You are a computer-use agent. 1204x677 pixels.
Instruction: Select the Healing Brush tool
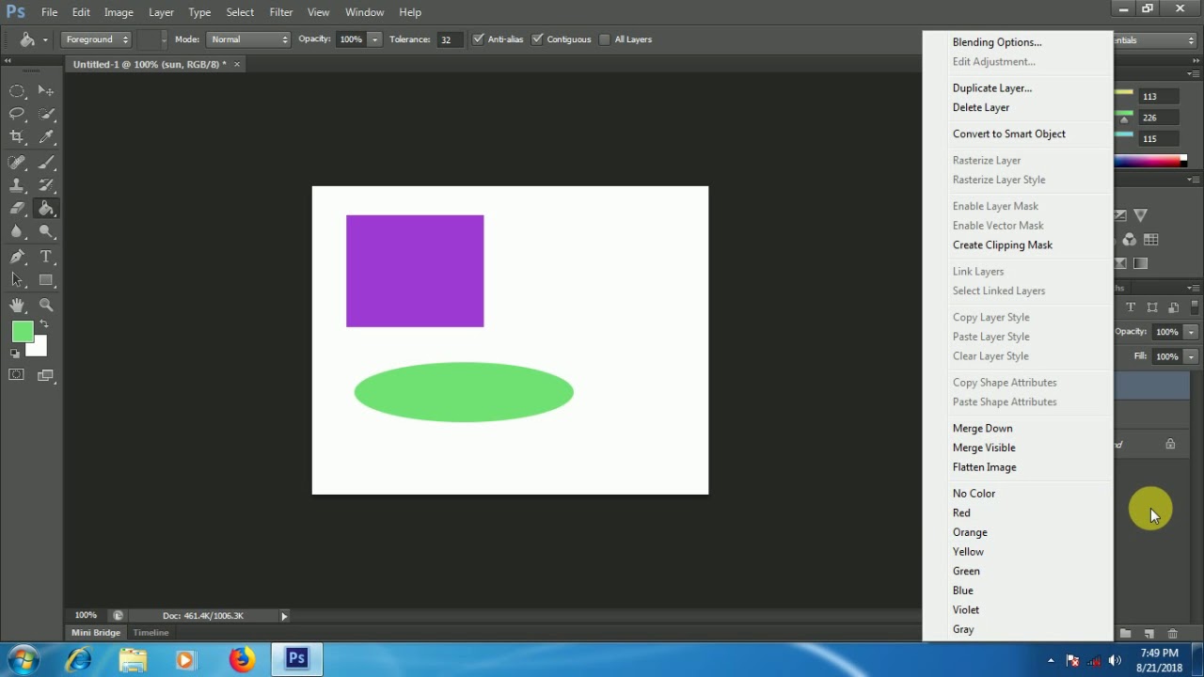[x=17, y=163]
